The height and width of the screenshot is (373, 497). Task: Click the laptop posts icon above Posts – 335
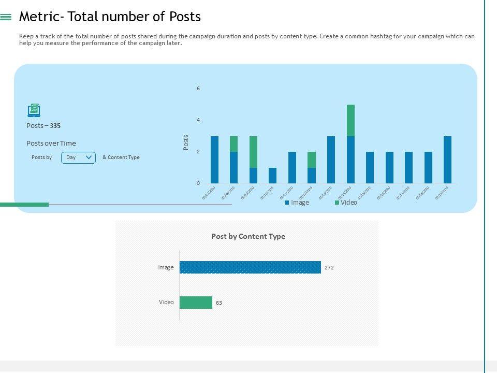(34, 110)
